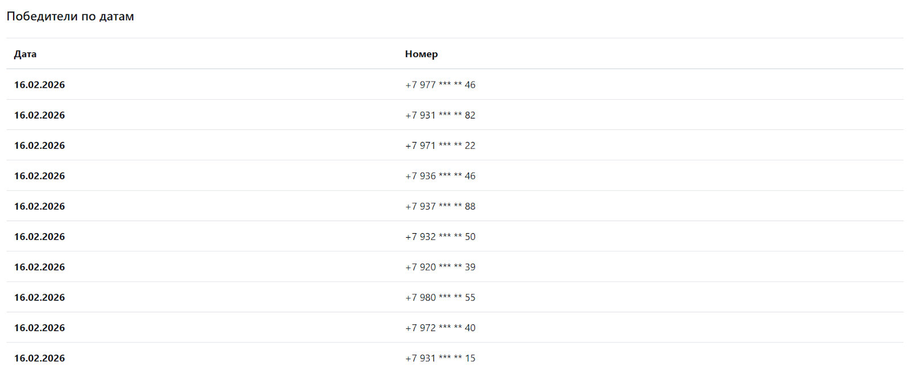Click winner number +7 980 *** ** 55

coord(440,298)
